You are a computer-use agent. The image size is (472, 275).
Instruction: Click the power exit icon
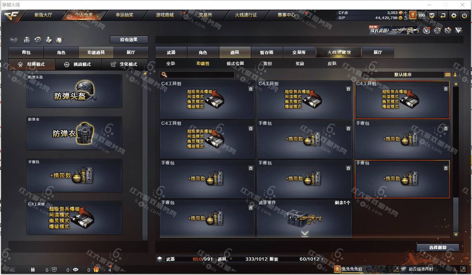click(x=465, y=15)
